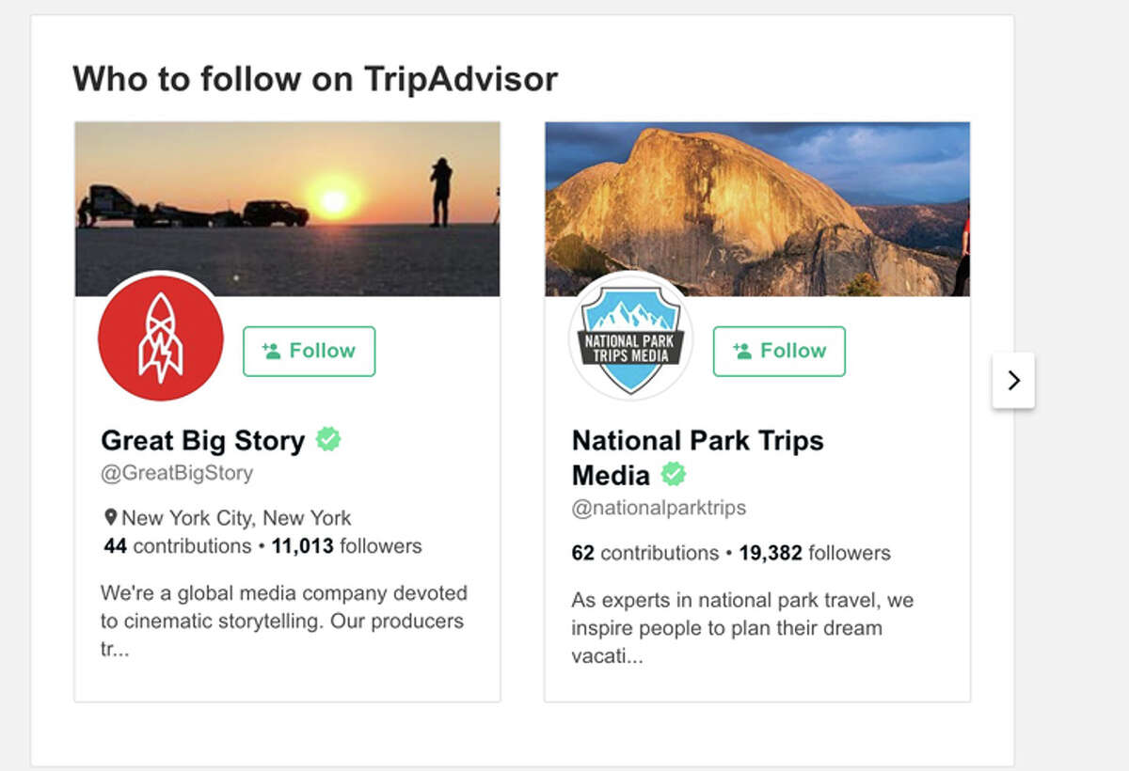Viewport: 1129px width, 771px height.
Task: Click the verified checkmark beside National Park Trips Media
Action: (x=673, y=476)
